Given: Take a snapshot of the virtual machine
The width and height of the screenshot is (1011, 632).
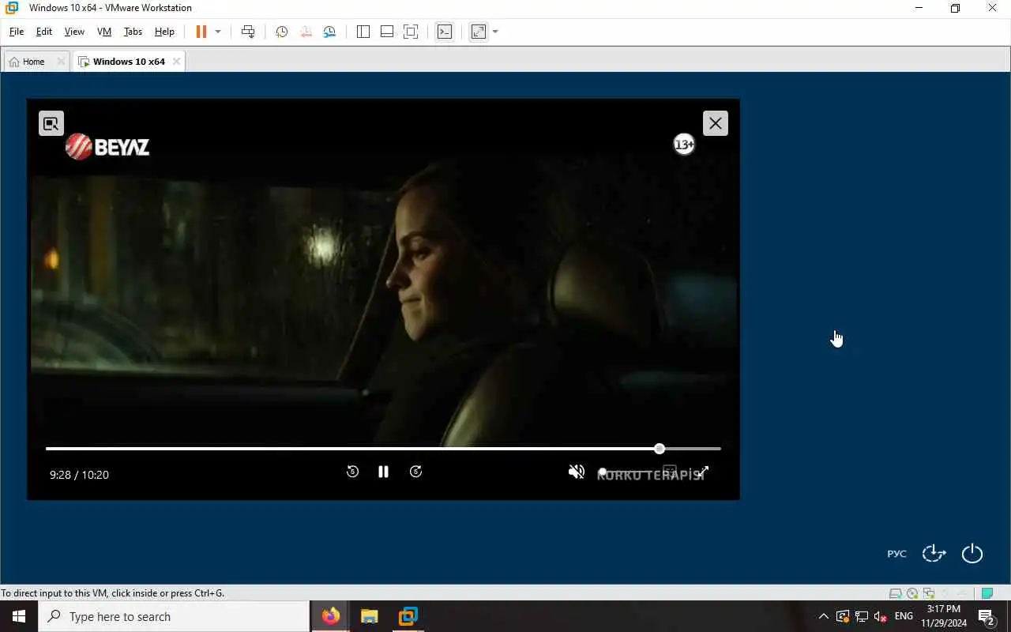Looking at the screenshot, I should point(281,32).
